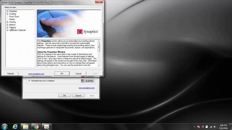Select the Buttons item label
This screenshot has height=130, width=232.
[12, 25]
